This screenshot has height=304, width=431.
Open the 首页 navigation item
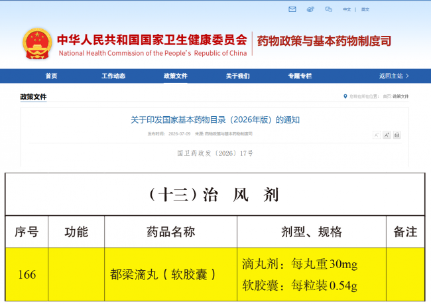(x=52, y=76)
